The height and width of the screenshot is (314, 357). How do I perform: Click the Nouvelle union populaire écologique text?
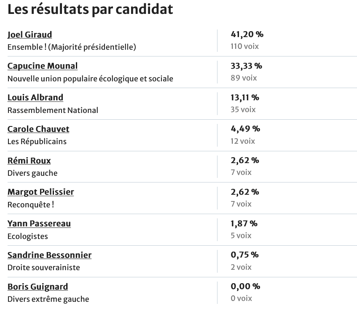(90, 79)
